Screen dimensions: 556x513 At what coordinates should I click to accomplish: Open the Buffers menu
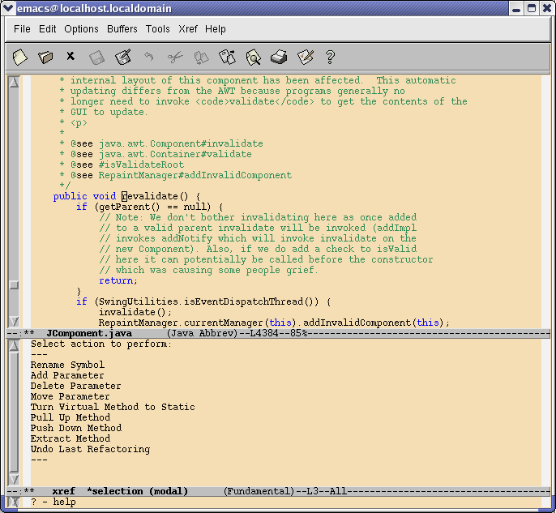[122, 28]
